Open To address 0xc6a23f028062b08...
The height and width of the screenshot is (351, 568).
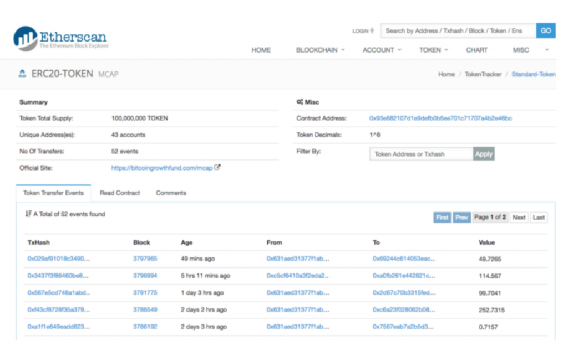(404, 310)
